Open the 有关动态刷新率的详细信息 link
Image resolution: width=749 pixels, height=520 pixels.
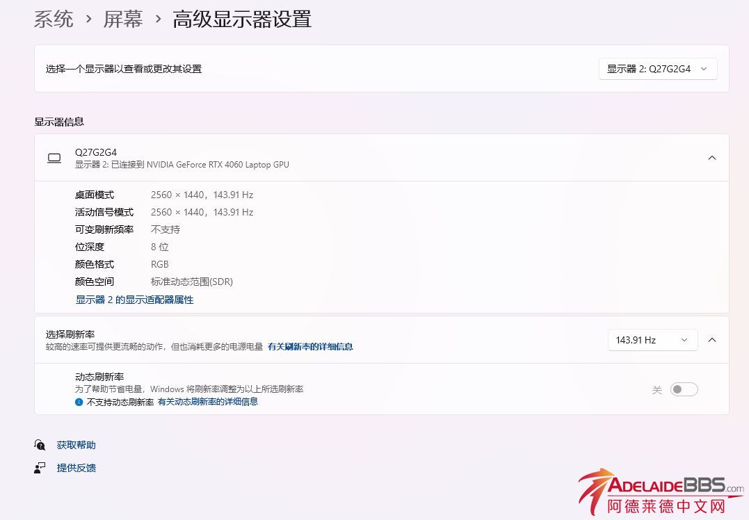207,402
